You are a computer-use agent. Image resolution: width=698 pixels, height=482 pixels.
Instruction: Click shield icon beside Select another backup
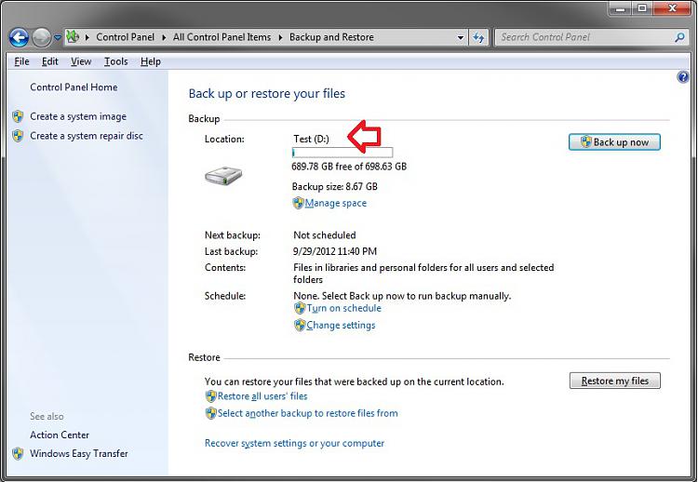(x=210, y=413)
